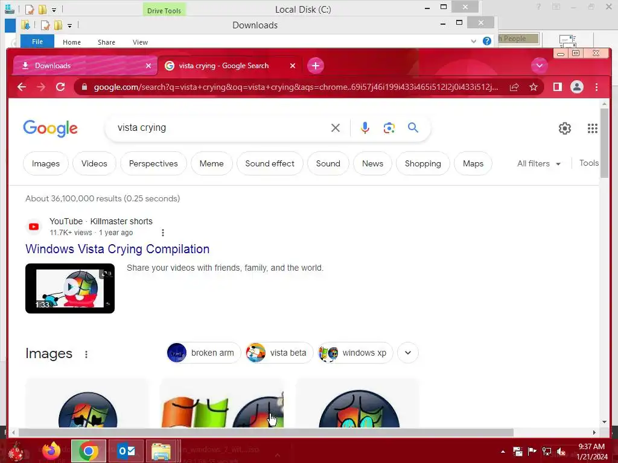Screen dimensions: 618x463
Task: Open Outlook from the taskbar
Action: [x=126, y=451]
